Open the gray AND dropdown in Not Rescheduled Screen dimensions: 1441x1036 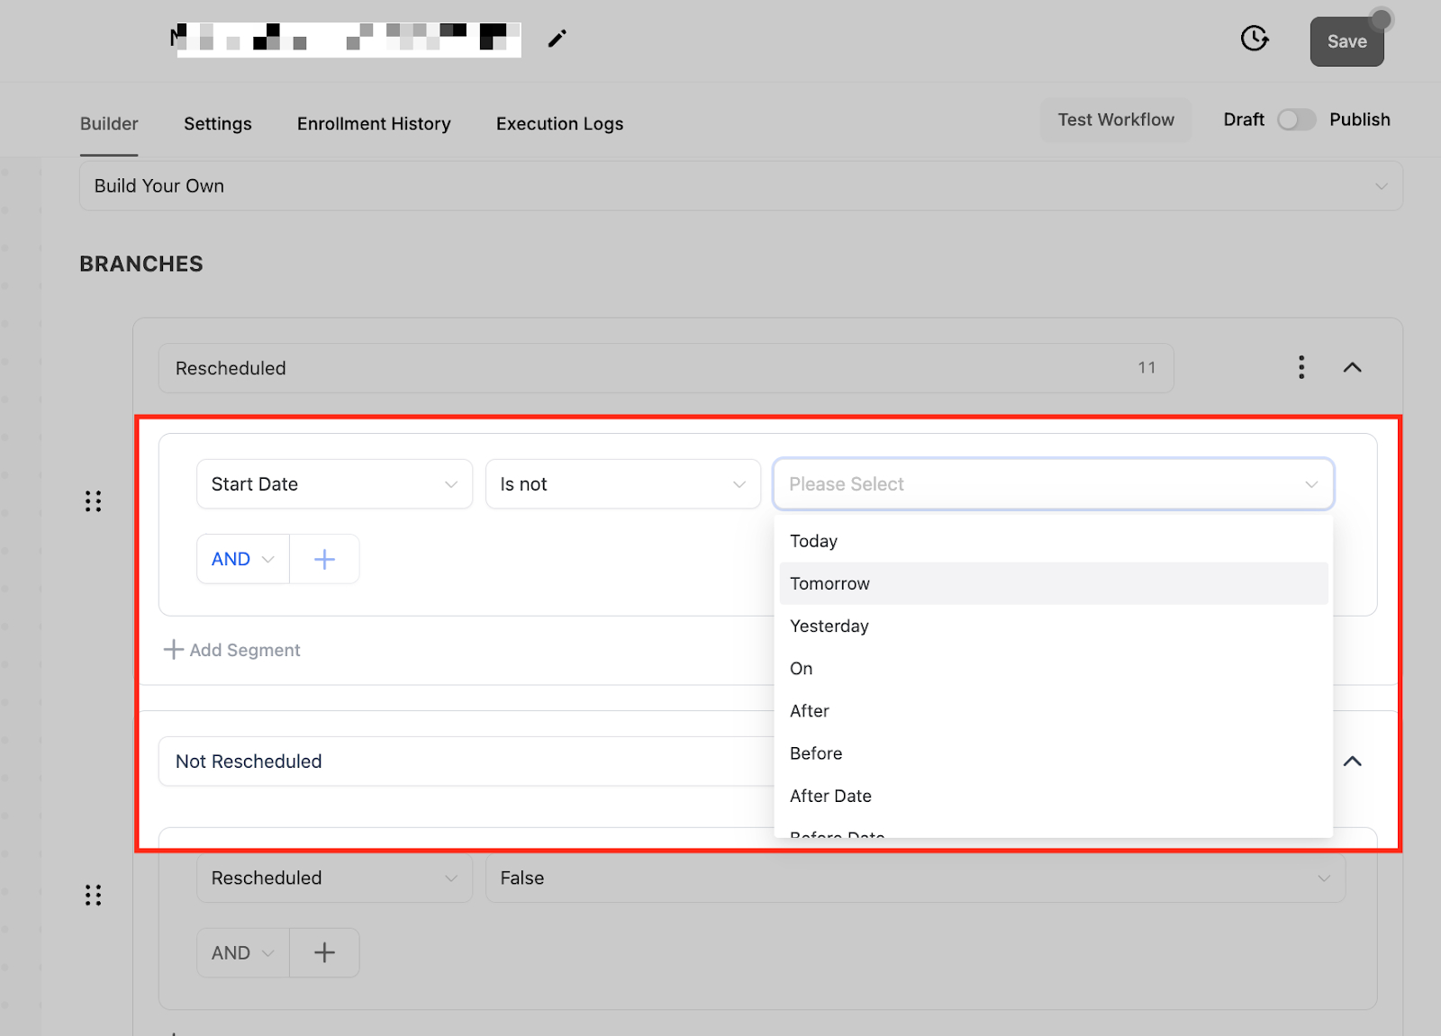pyautogui.click(x=243, y=952)
